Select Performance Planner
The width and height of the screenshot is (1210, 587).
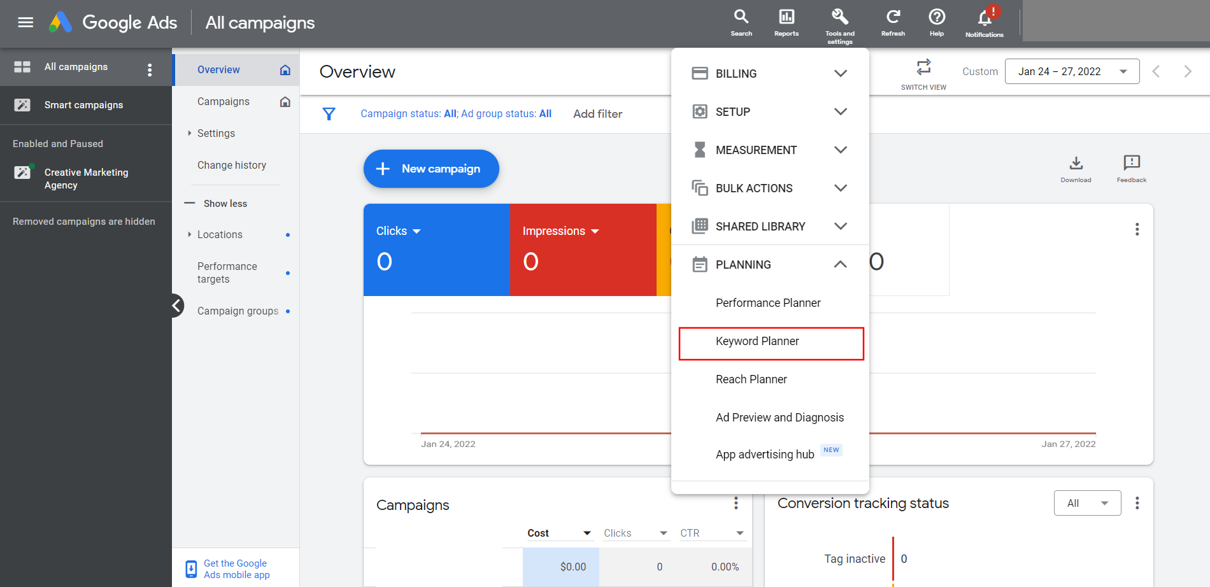[768, 303]
